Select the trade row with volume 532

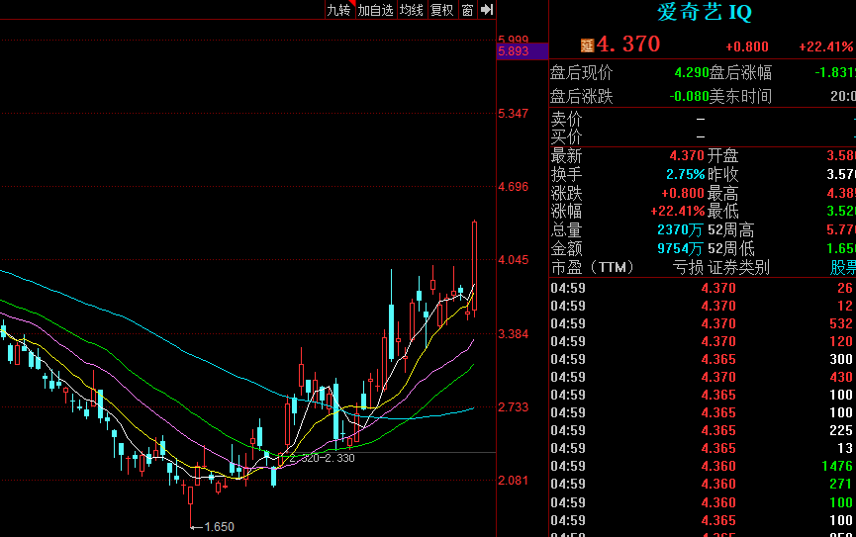(x=702, y=323)
